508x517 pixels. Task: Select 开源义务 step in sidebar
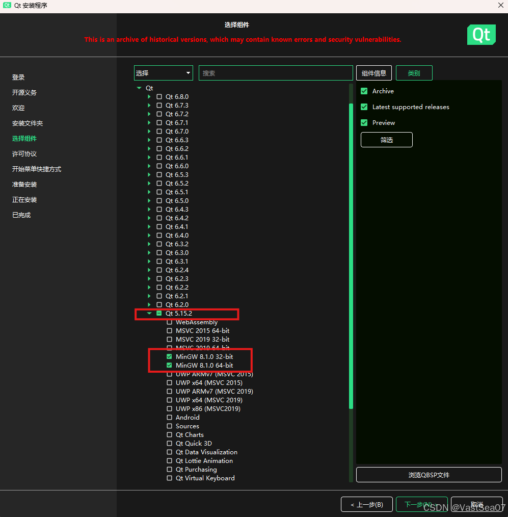(24, 93)
